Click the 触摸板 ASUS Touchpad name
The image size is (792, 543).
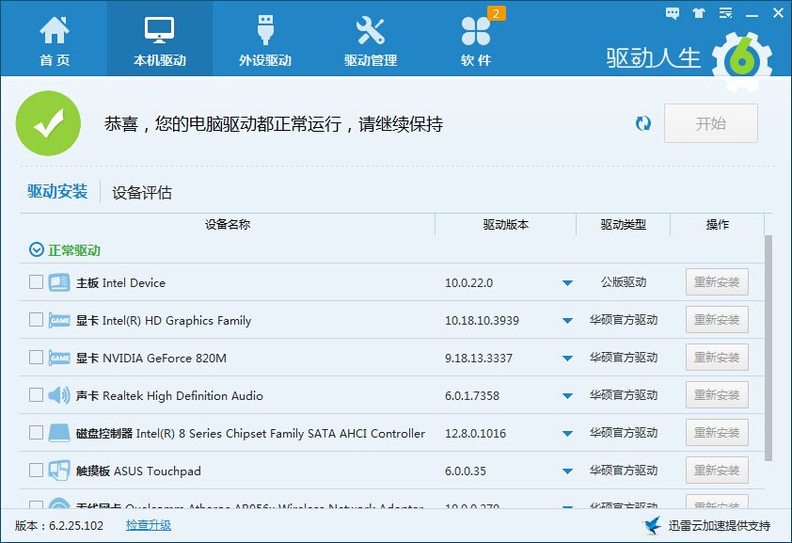tap(138, 471)
